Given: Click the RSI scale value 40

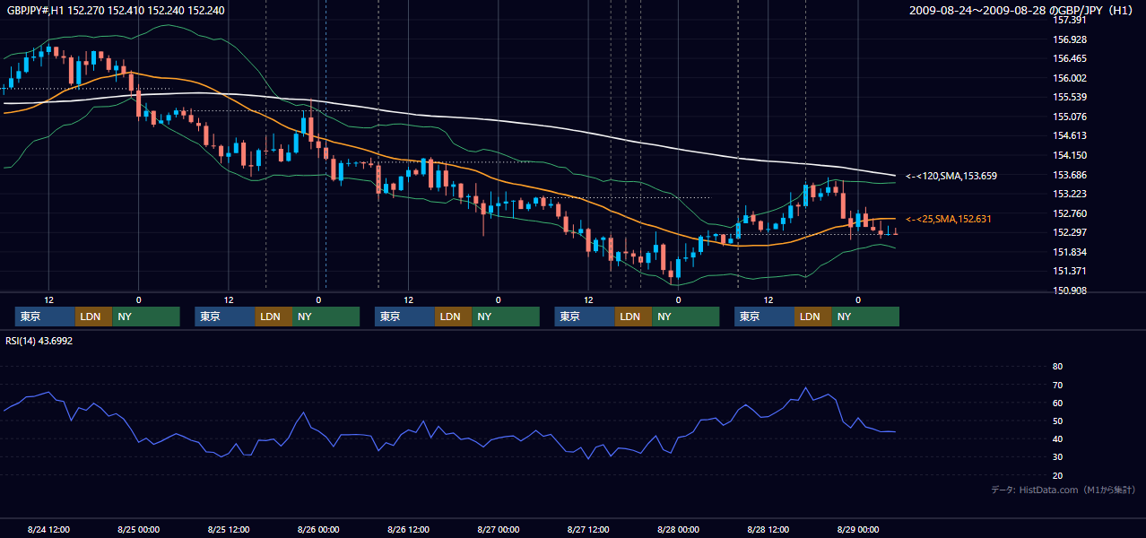Looking at the screenshot, I should (x=1057, y=438).
